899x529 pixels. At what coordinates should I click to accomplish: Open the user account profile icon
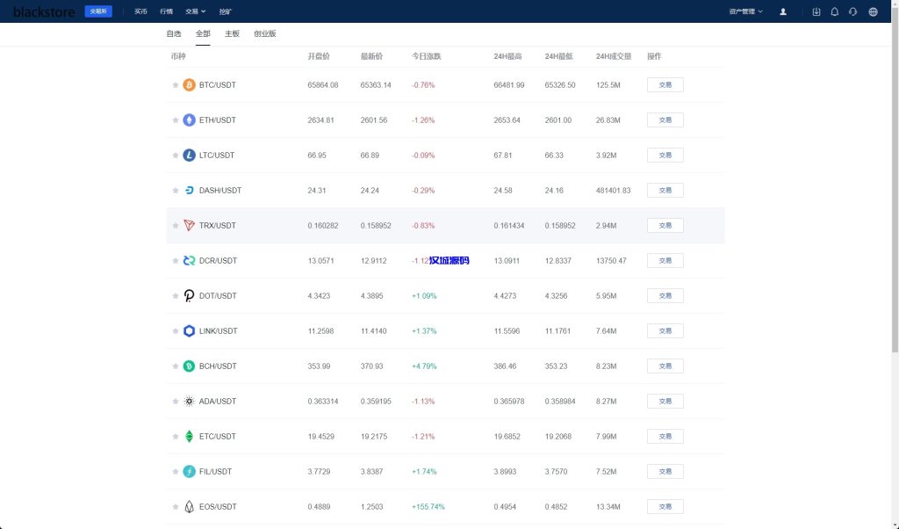point(783,11)
